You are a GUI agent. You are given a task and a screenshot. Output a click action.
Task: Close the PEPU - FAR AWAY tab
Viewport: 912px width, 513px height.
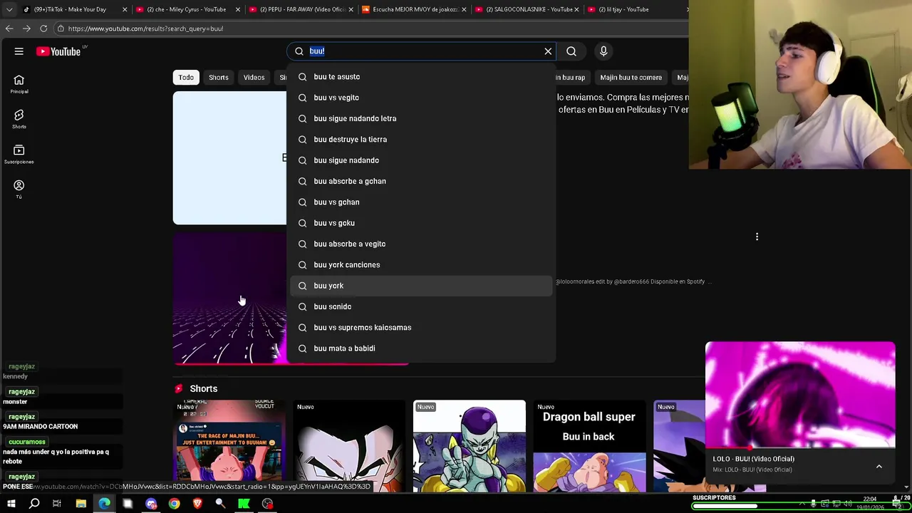pos(351,9)
